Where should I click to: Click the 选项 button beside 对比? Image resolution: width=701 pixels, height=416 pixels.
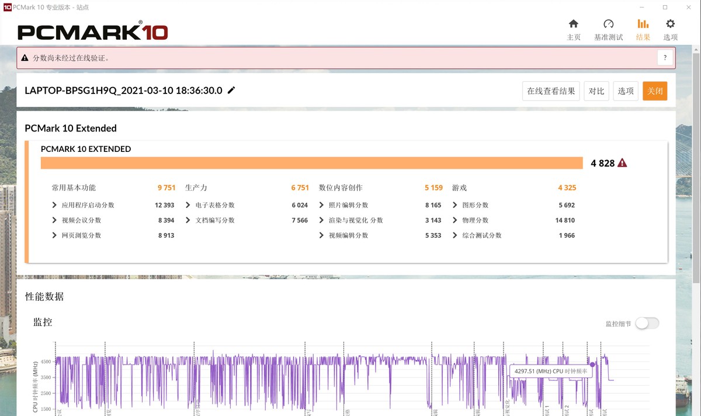pyautogui.click(x=625, y=91)
